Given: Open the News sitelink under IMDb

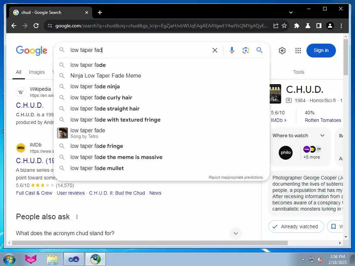Looking at the screenshot, I should pyautogui.click(x=155, y=193).
